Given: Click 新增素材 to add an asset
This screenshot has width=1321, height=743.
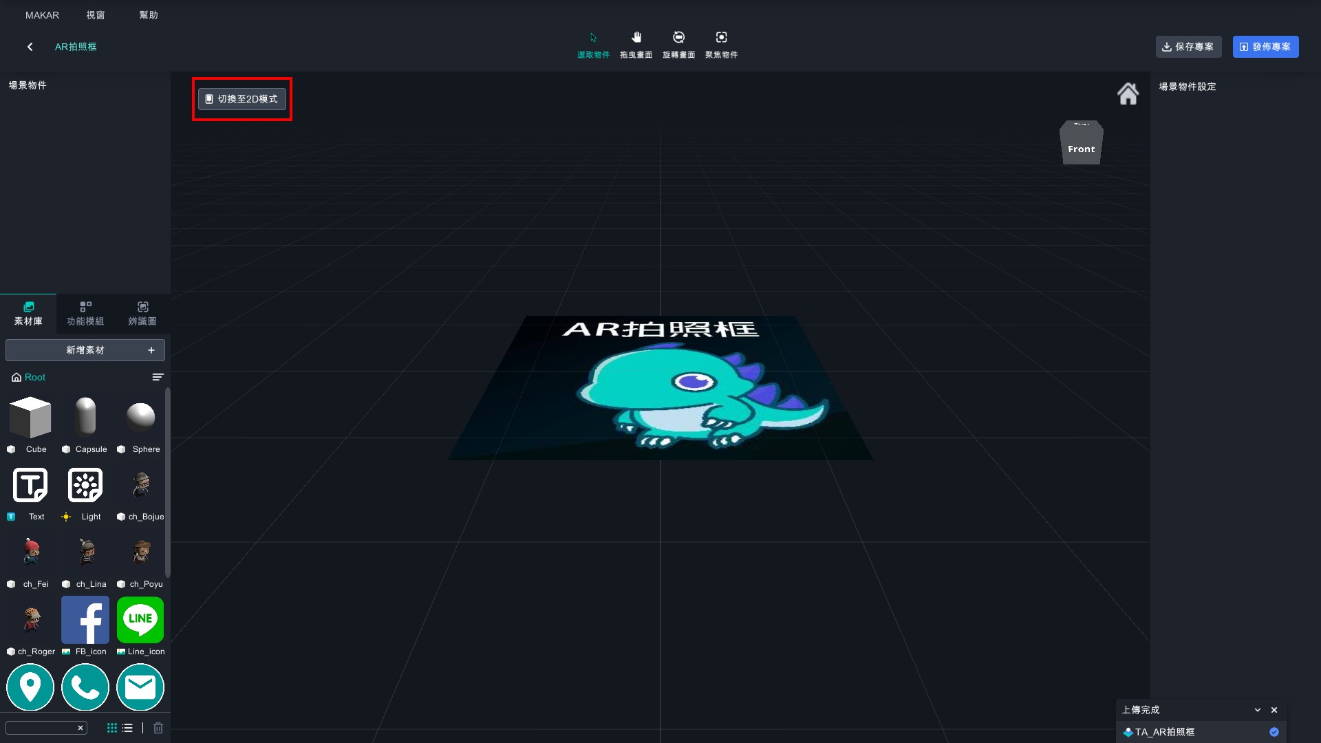Looking at the screenshot, I should pyautogui.click(x=85, y=350).
